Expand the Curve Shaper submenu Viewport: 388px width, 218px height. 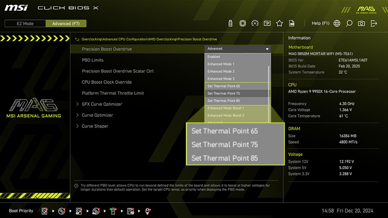click(x=95, y=126)
